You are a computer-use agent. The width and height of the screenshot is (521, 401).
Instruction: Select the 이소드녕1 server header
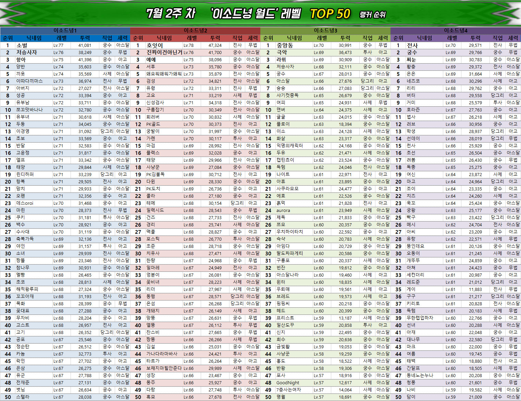coord(65,30)
